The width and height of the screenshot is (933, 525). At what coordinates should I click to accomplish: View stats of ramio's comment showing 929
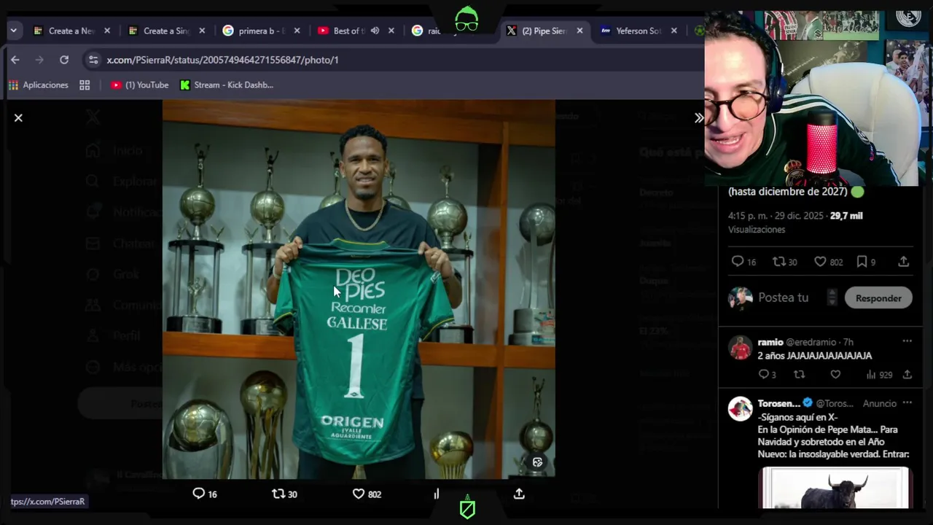[x=879, y=375]
